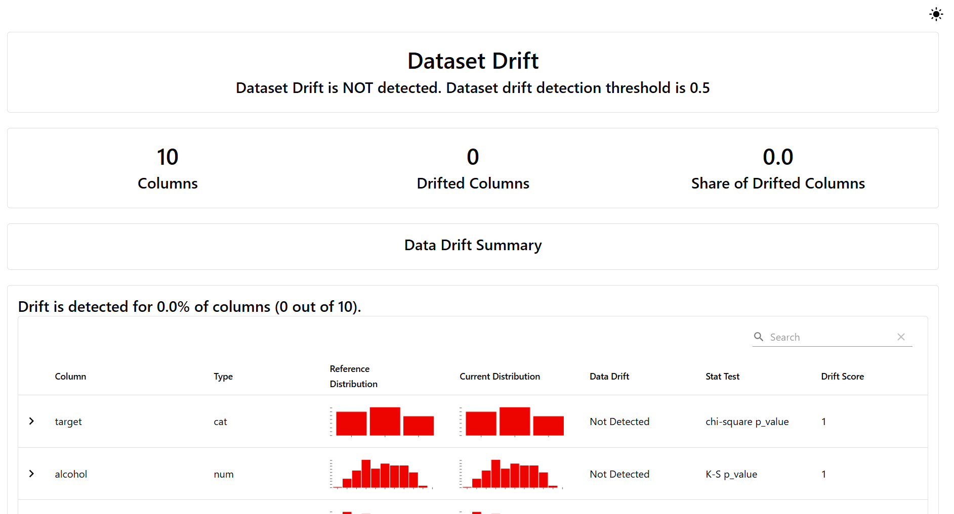Select the alcohol column name cell

pyautogui.click(x=71, y=474)
